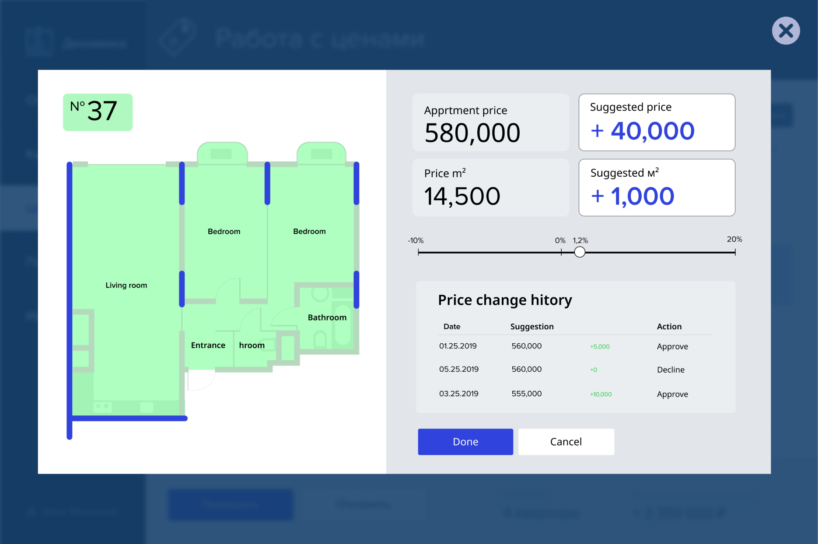The width and height of the screenshot is (818, 544).
Task: Click the right balcony on floor plan
Action: pos(322,153)
